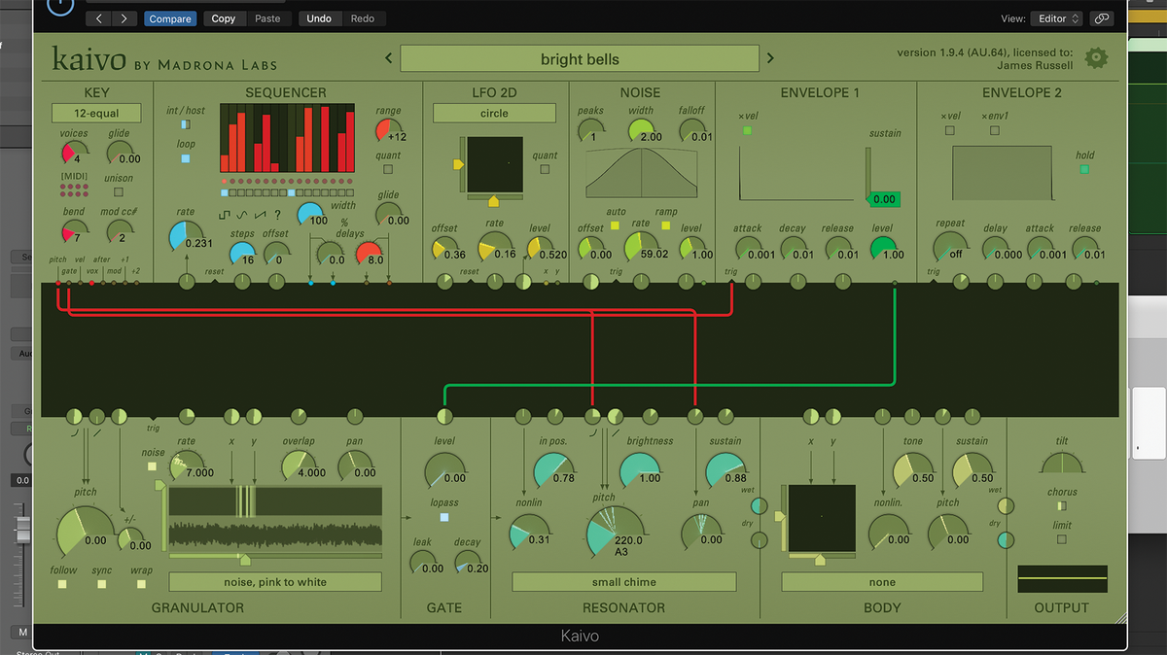Image resolution: width=1167 pixels, height=655 pixels.
Task: Click the link icon next to the View selector
Action: (1104, 17)
